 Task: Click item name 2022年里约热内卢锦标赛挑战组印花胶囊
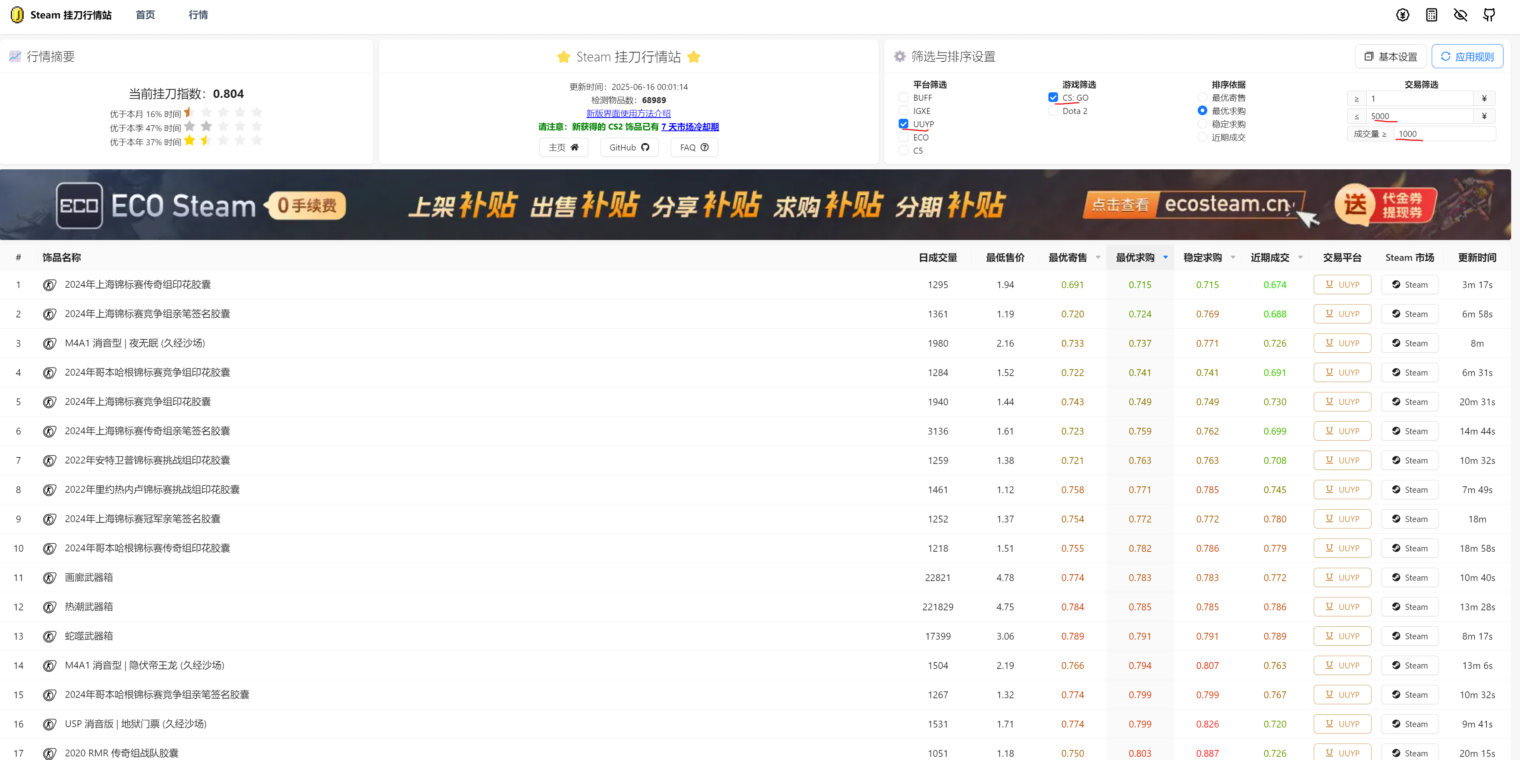152,490
